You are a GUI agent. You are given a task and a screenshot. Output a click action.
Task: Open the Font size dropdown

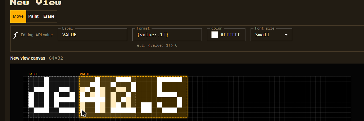[x=271, y=35]
